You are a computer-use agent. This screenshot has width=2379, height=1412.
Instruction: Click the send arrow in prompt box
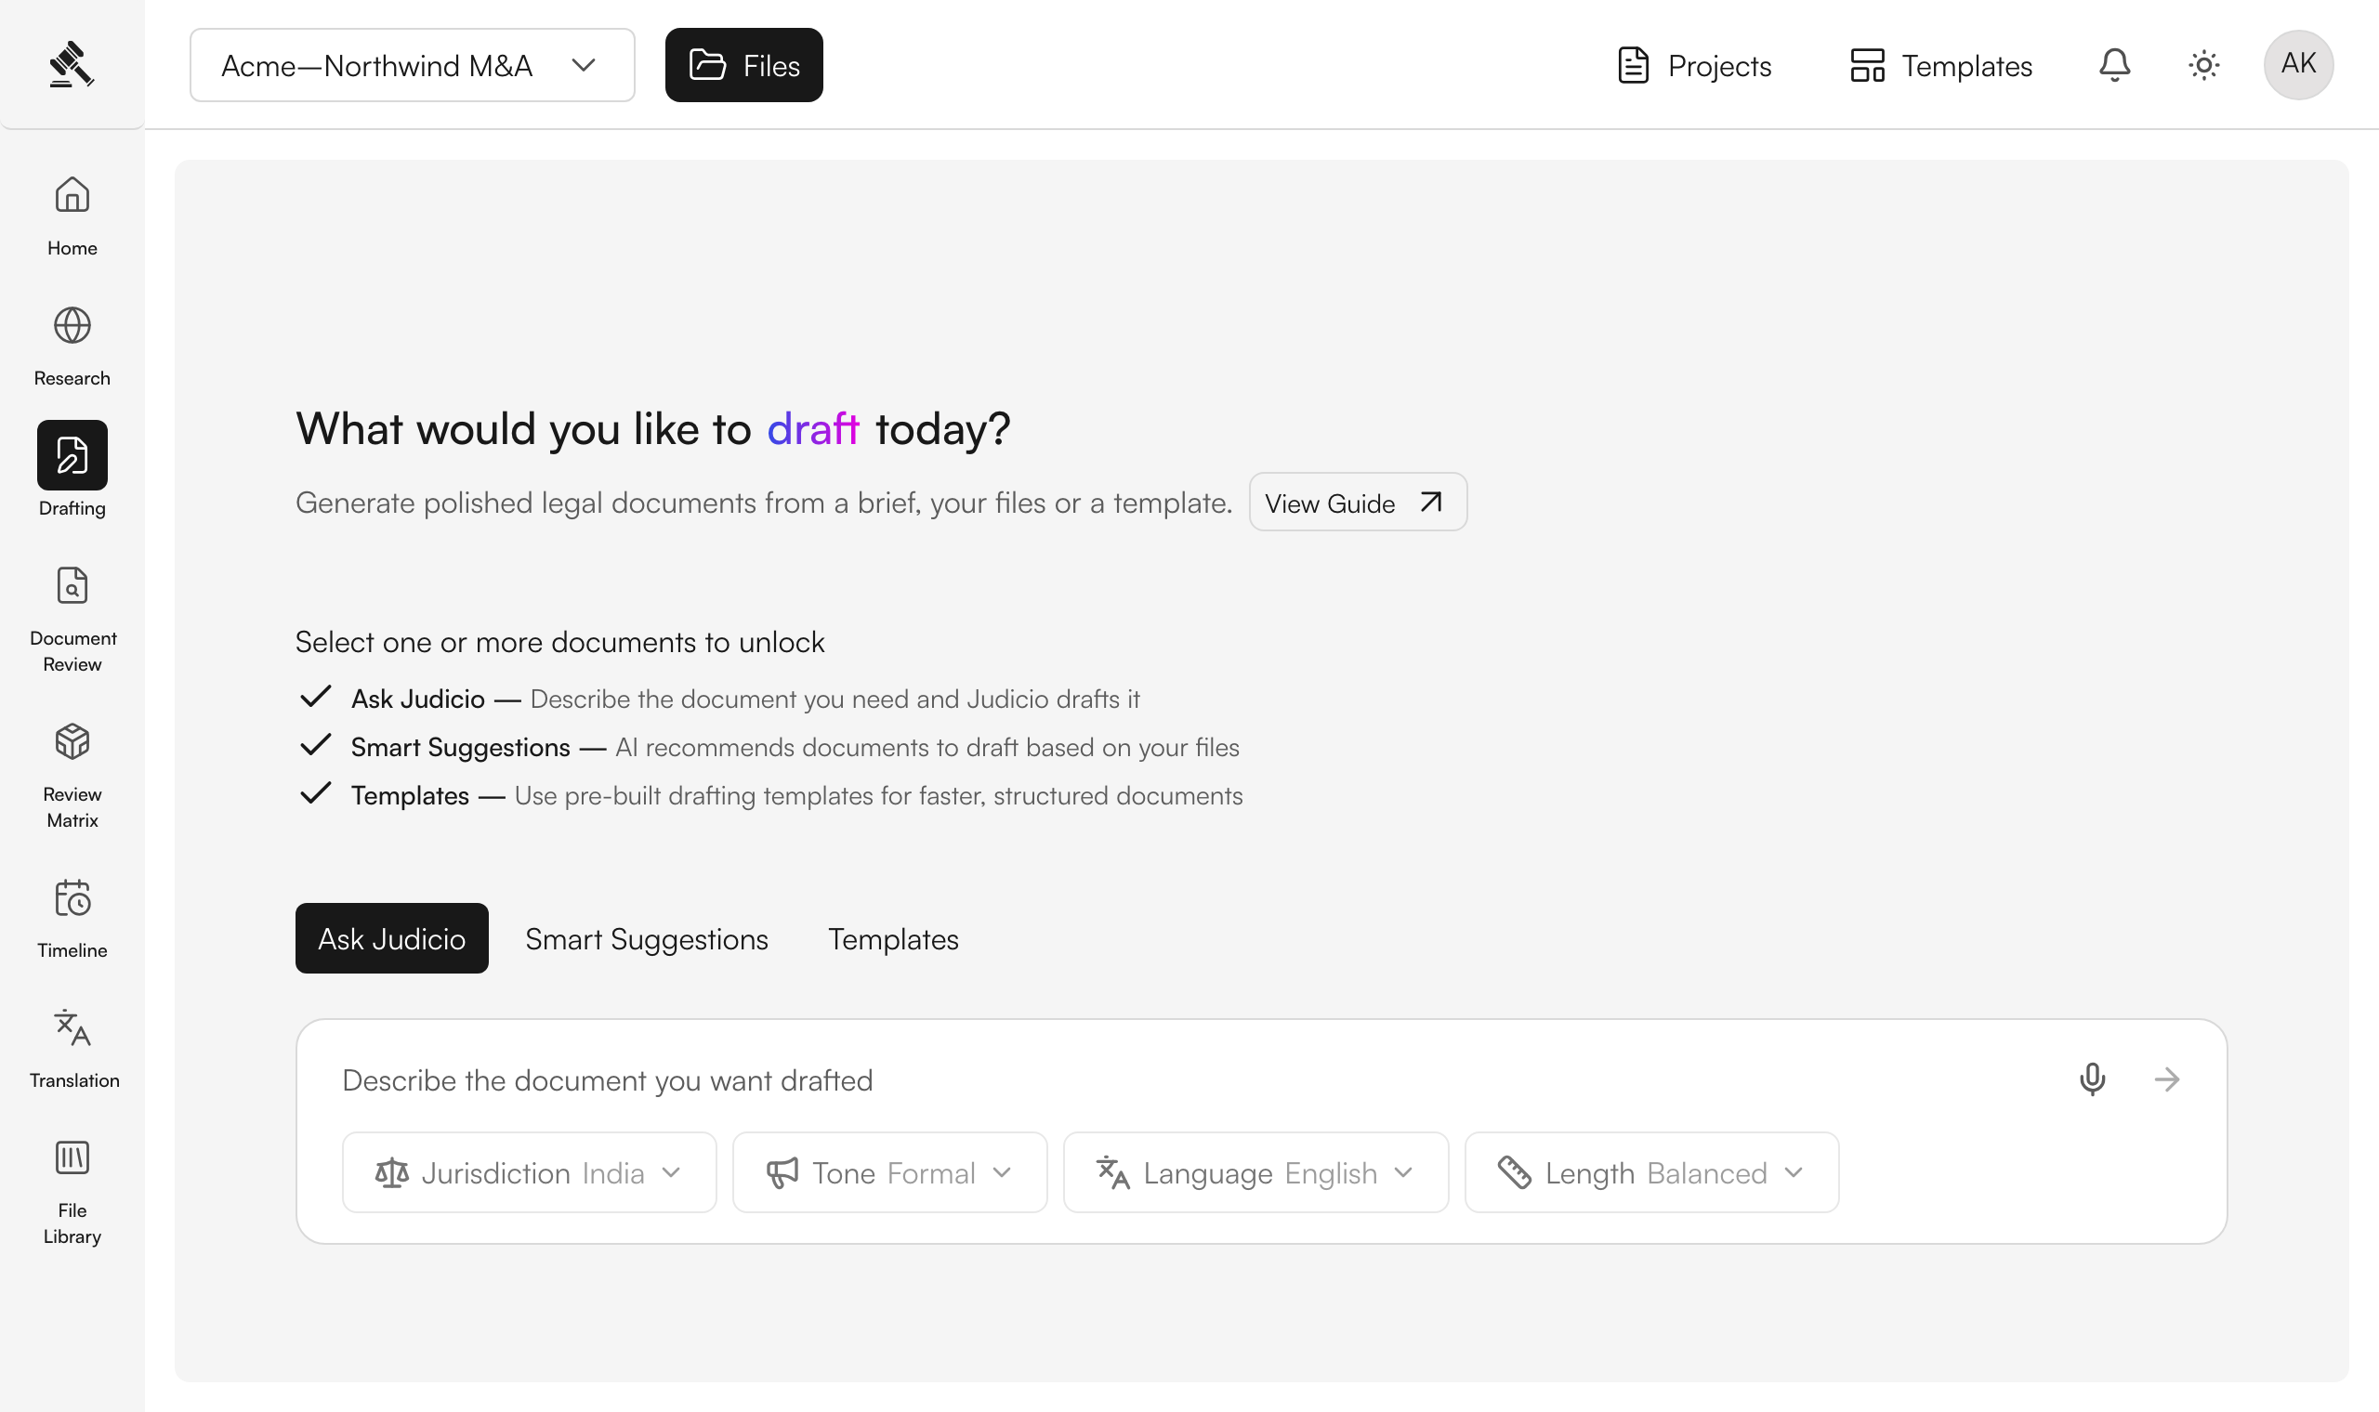point(2167,1079)
